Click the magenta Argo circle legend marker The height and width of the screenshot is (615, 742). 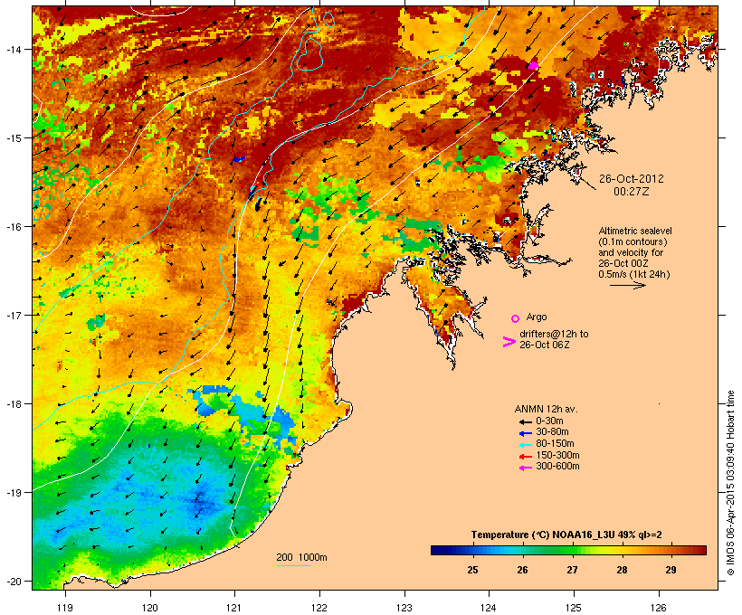pyautogui.click(x=515, y=318)
